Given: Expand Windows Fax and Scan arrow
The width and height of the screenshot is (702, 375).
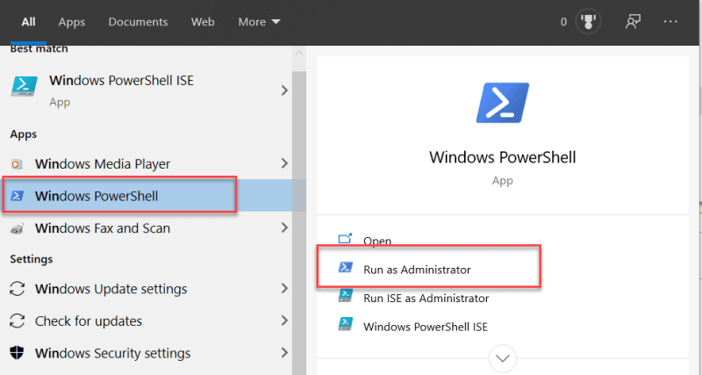Looking at the screenshot, I should (283, 228).
